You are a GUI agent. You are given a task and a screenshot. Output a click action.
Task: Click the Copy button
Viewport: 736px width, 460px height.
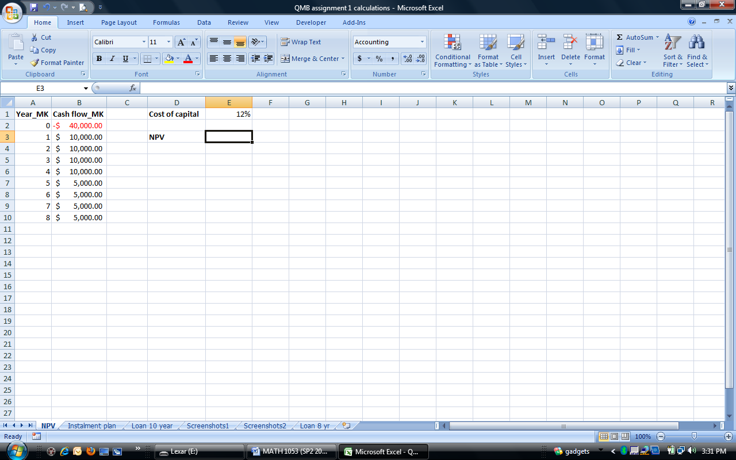pos(43,50)
